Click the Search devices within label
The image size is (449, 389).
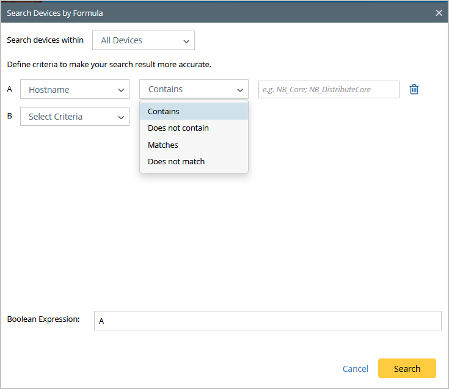coord(45,40)
